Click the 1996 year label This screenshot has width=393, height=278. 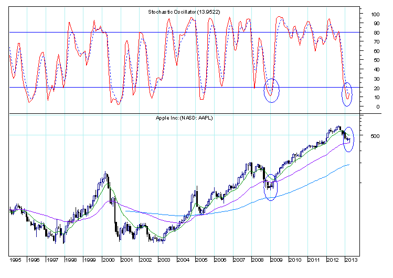tap(34, 260)
